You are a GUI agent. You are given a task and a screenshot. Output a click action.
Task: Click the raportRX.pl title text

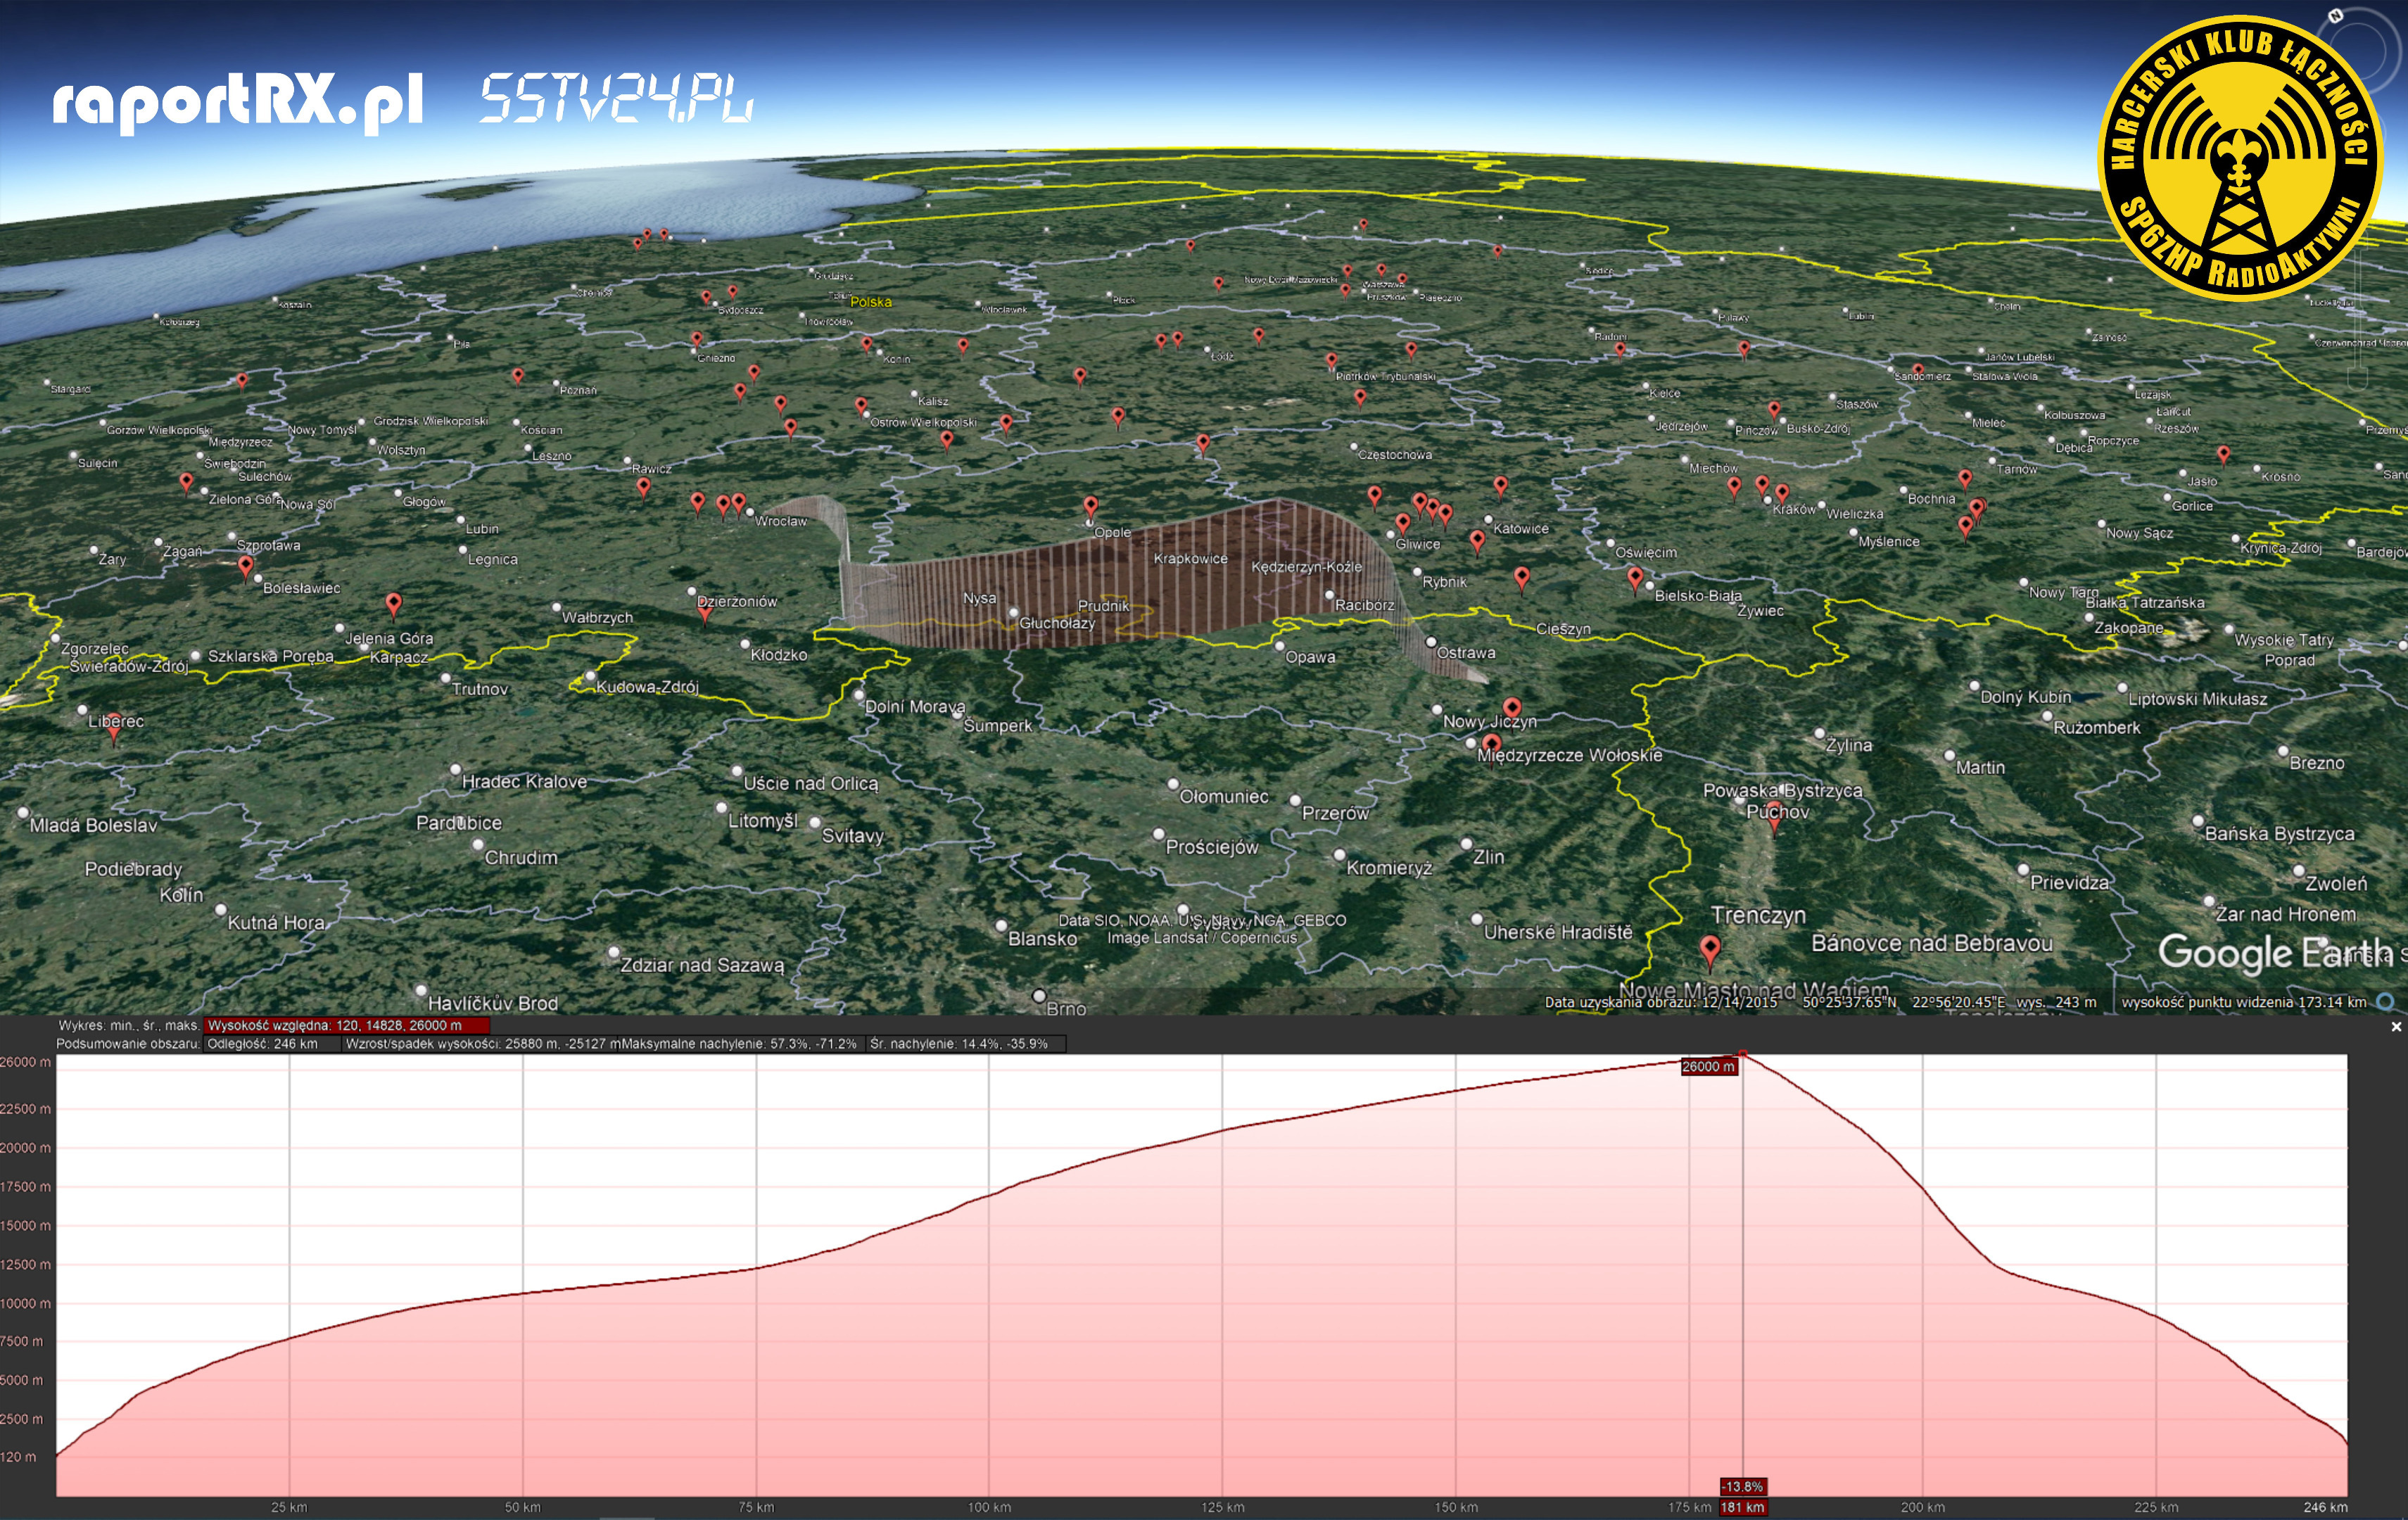pos(238,103)
